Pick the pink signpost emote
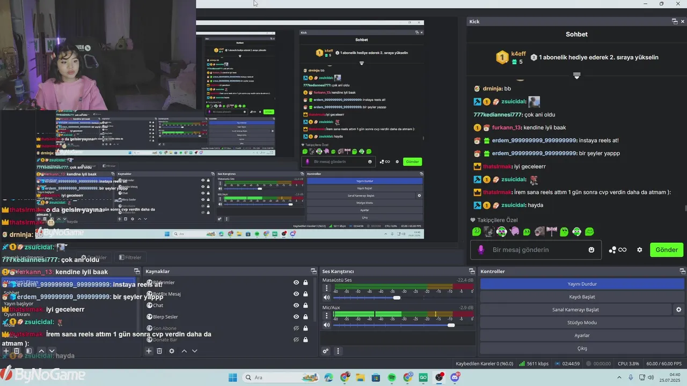The image size is (687, 386). tap(552, 232)
